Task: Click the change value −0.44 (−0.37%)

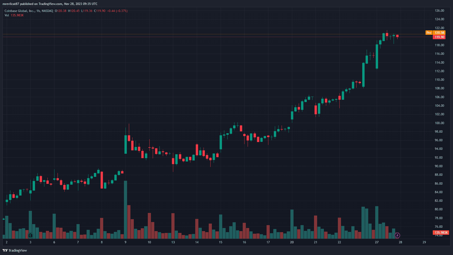Action: (117, 11)
